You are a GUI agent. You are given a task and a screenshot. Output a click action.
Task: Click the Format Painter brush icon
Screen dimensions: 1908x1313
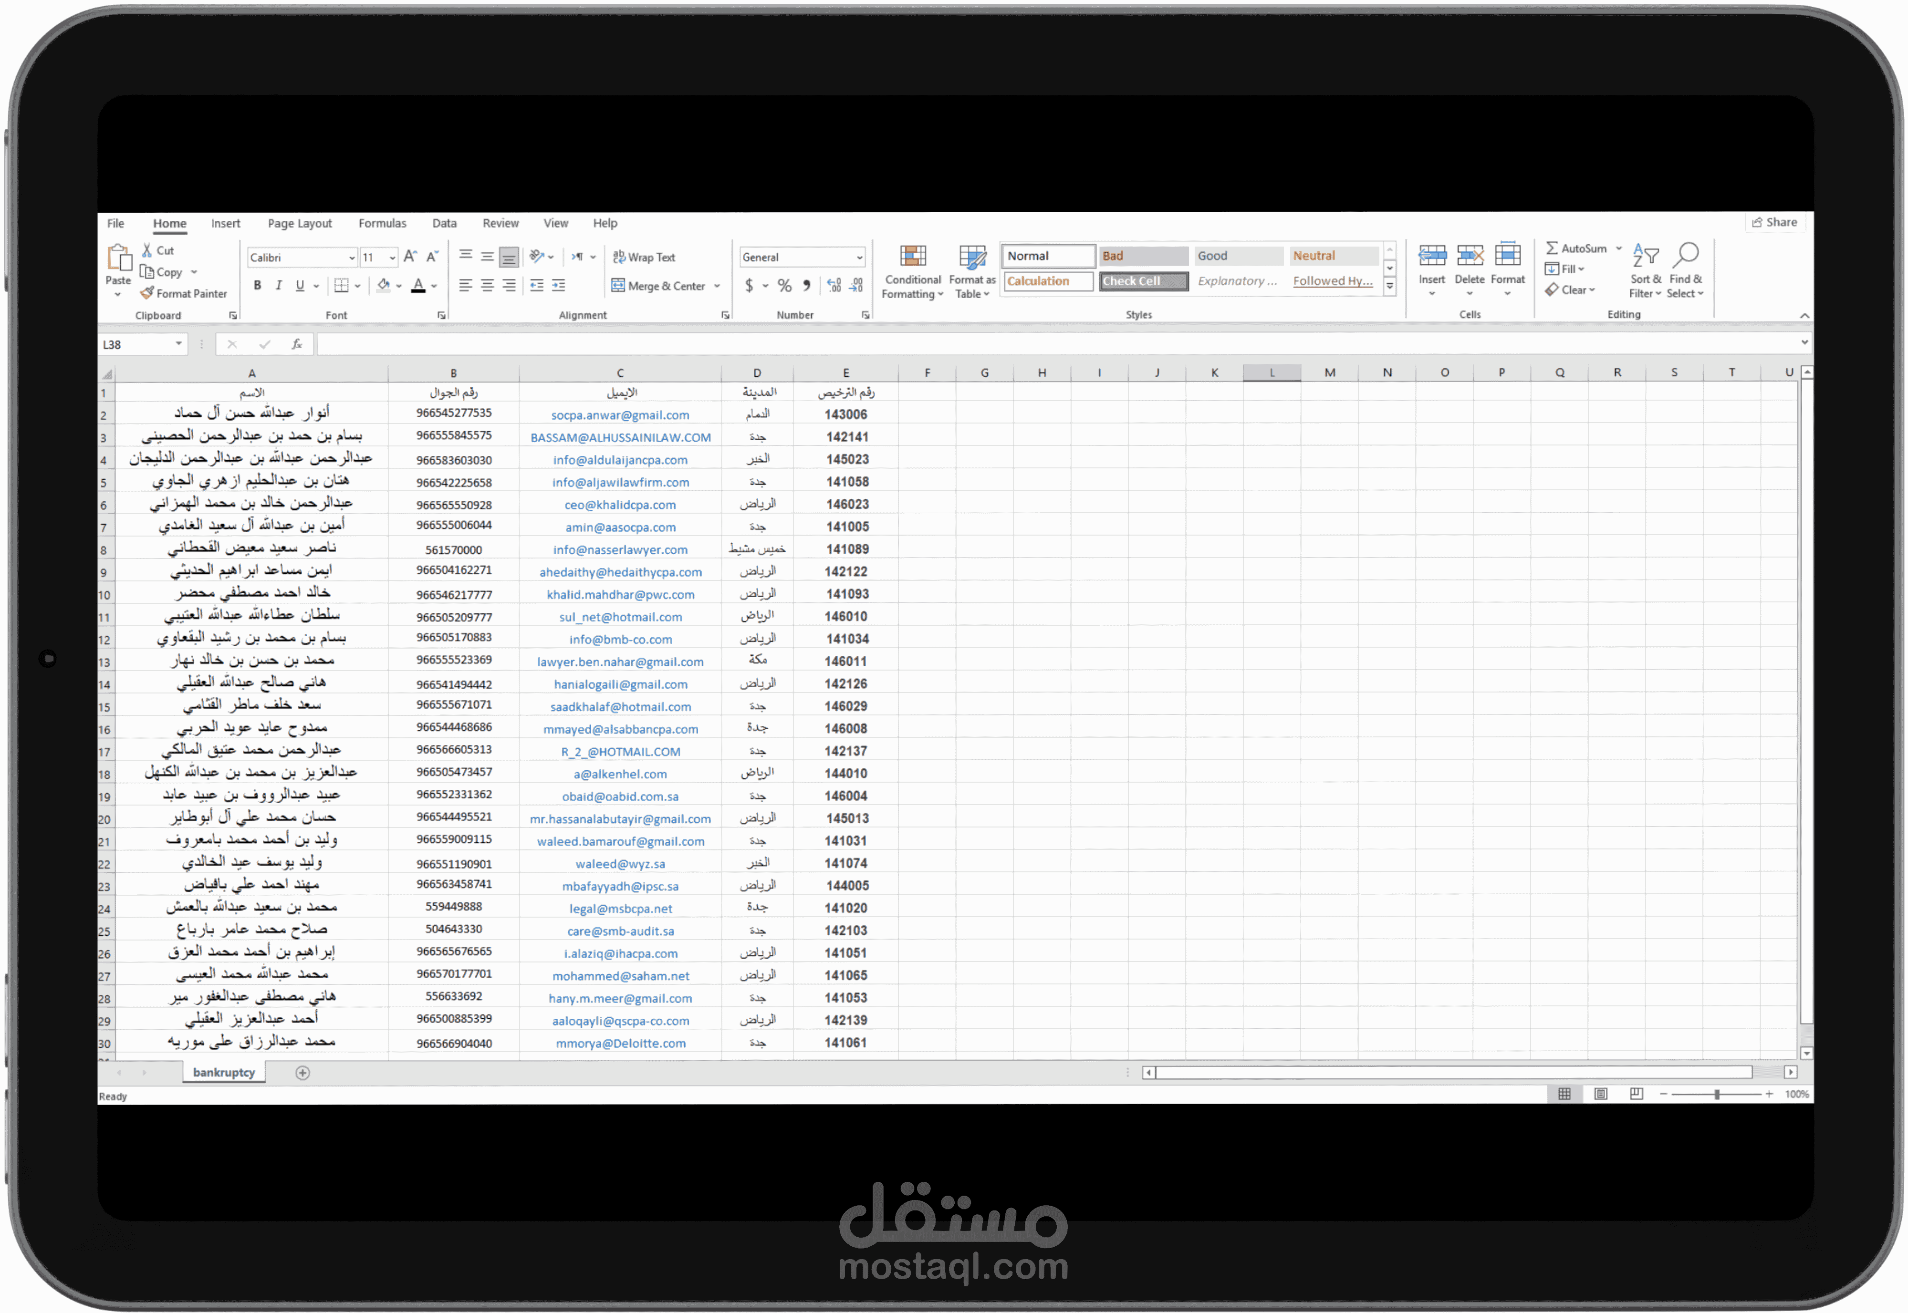(147, 293)
